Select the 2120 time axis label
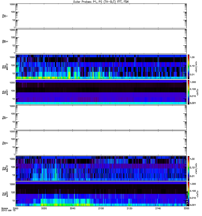This screenshot has height=216, width=202. tap(130, 208)
